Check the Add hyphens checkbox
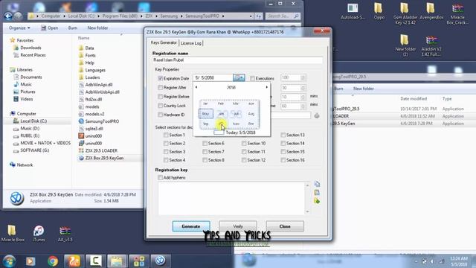The image size is (476, 268). 161,177
